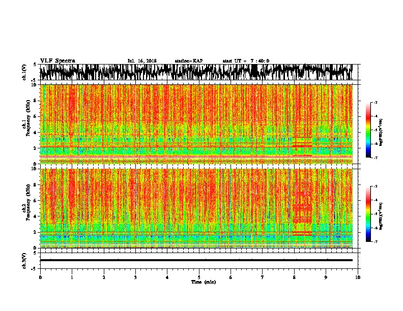Click the ch.1 voltage waveform trace
Image resolution: width=403 pixels, height=311 pixels.
pyautogui.click(x=196, y=72)
